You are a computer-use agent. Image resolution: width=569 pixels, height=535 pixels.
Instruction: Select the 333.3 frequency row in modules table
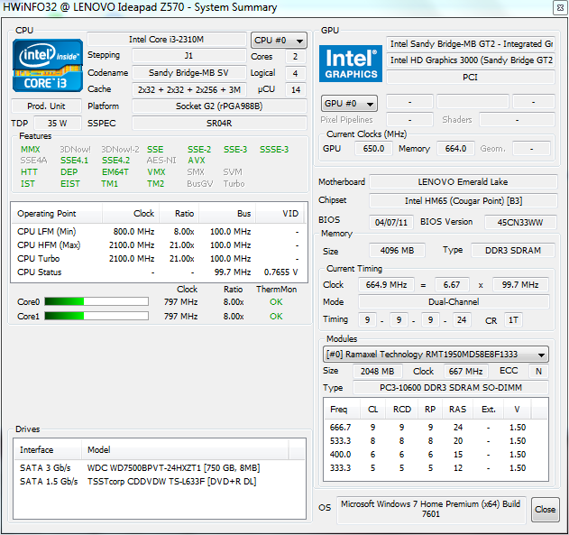coord(436,468)
